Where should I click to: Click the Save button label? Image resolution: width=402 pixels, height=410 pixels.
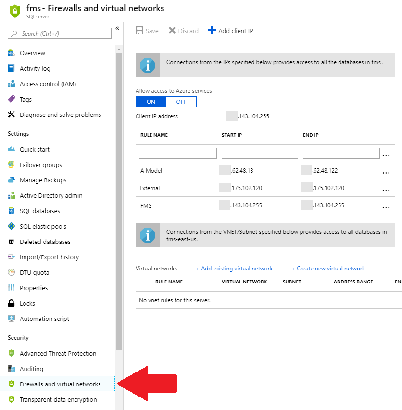(152, 31)
